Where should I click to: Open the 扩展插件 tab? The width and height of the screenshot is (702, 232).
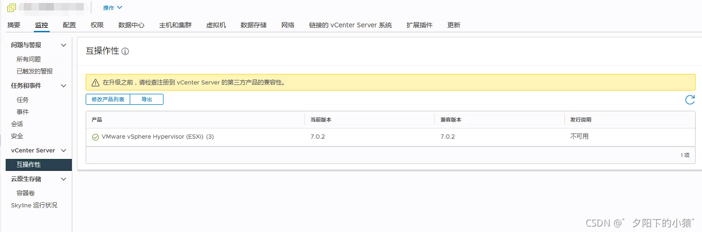[x=420, y=25]
